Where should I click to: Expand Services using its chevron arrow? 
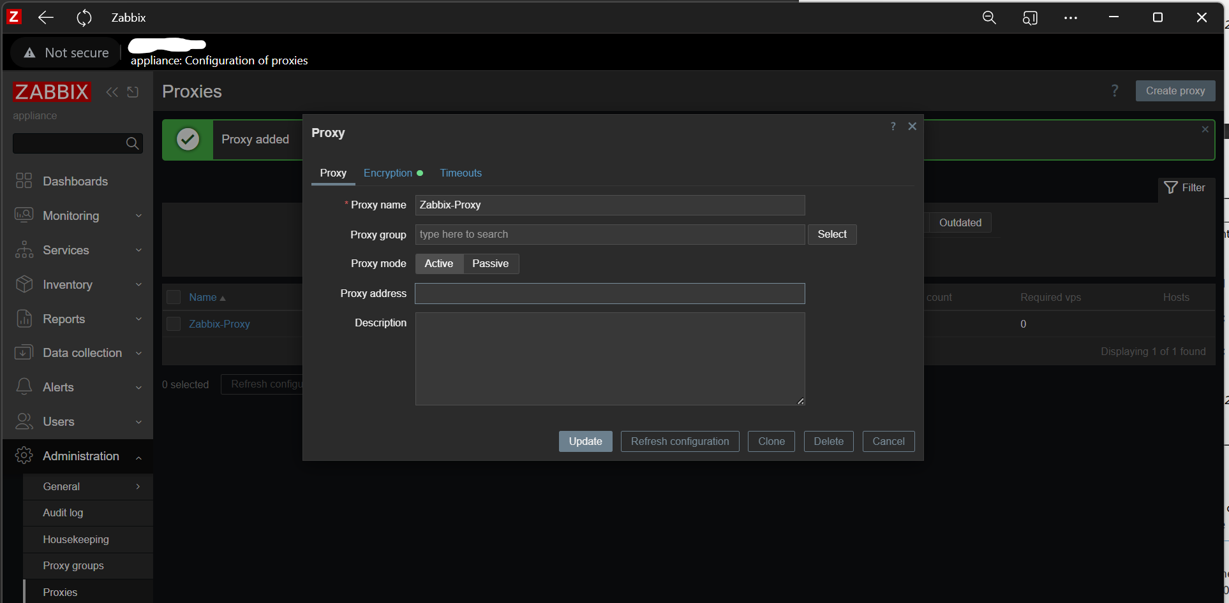pyautogui.click(x=138, y=251)
